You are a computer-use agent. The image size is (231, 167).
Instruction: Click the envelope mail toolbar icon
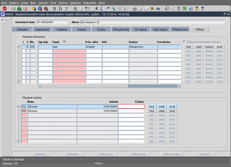[87, 8]
